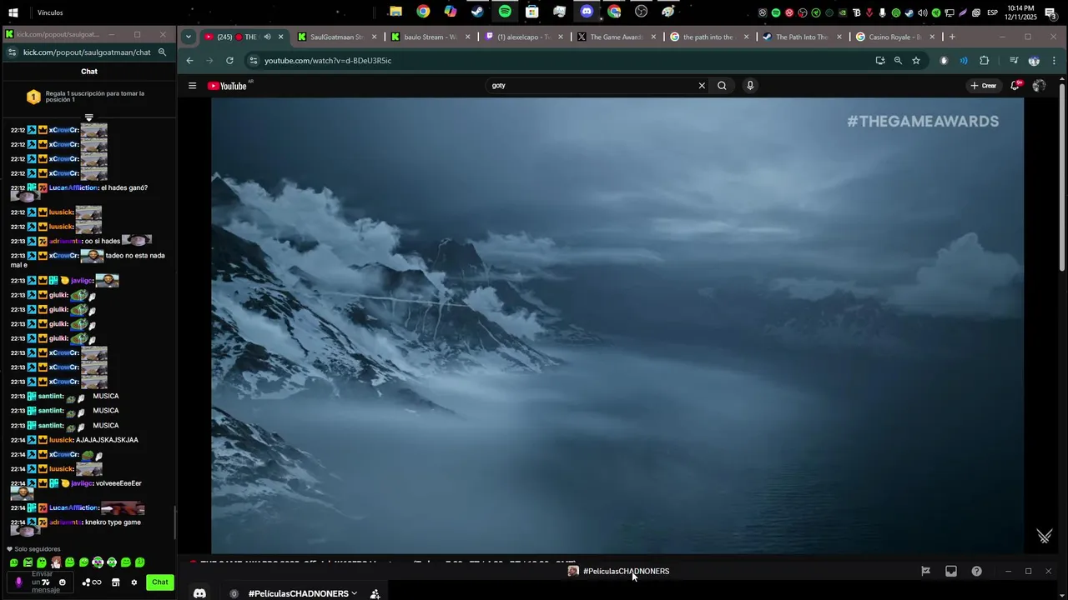Open Windows Start menu

[x=13, y=12]
